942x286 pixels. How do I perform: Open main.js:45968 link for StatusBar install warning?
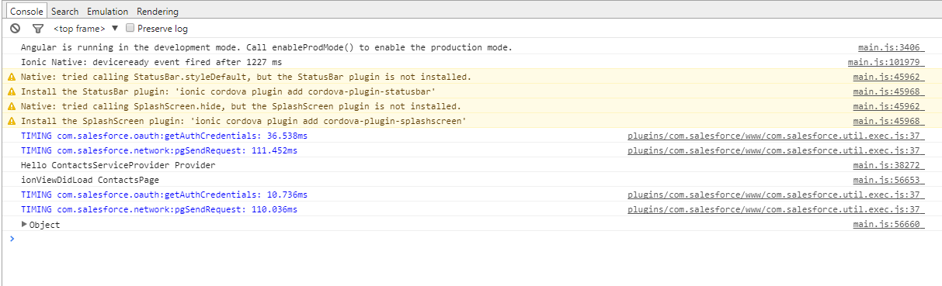[888, 91]
